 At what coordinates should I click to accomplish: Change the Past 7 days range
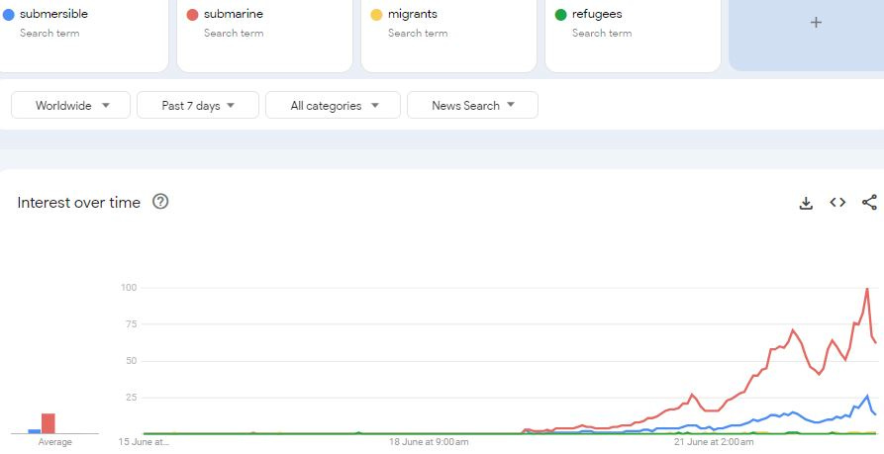(x=198, y=105)
